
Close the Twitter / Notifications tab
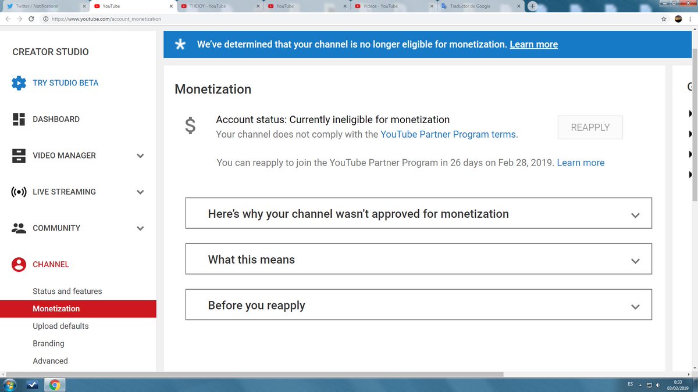[84, 6]
